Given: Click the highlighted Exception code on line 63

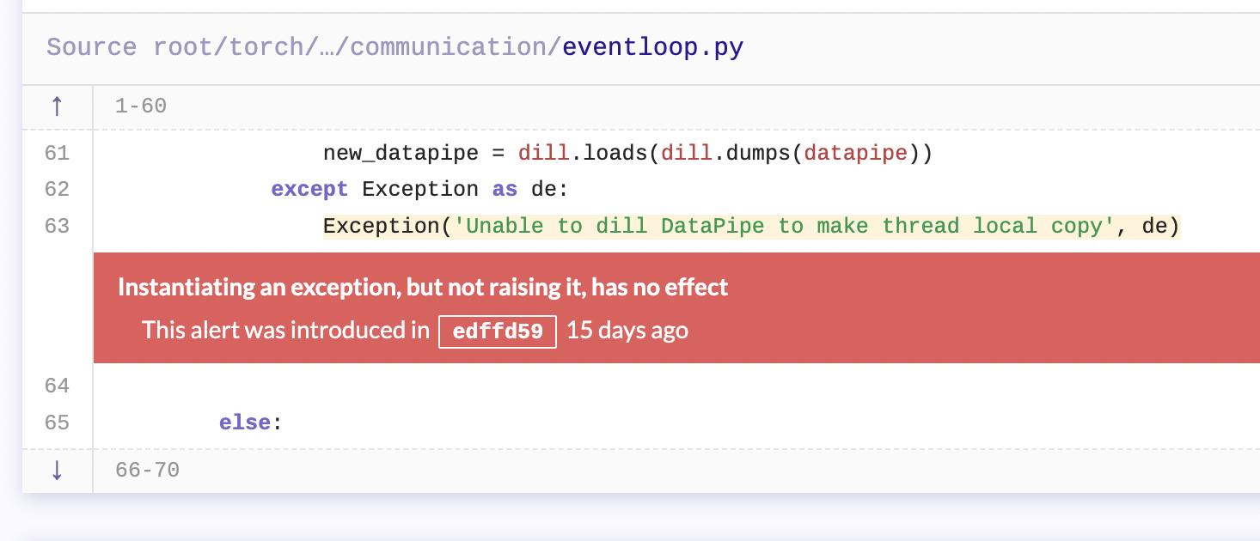Looking at the screenshot, I should point(751,226).
